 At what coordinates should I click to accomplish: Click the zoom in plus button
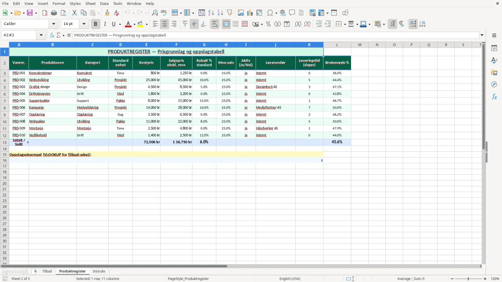pyautogui.click(x=485, y=279)
